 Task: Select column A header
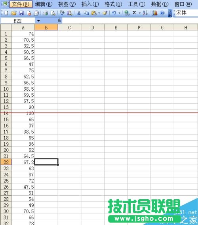[23, 27]
